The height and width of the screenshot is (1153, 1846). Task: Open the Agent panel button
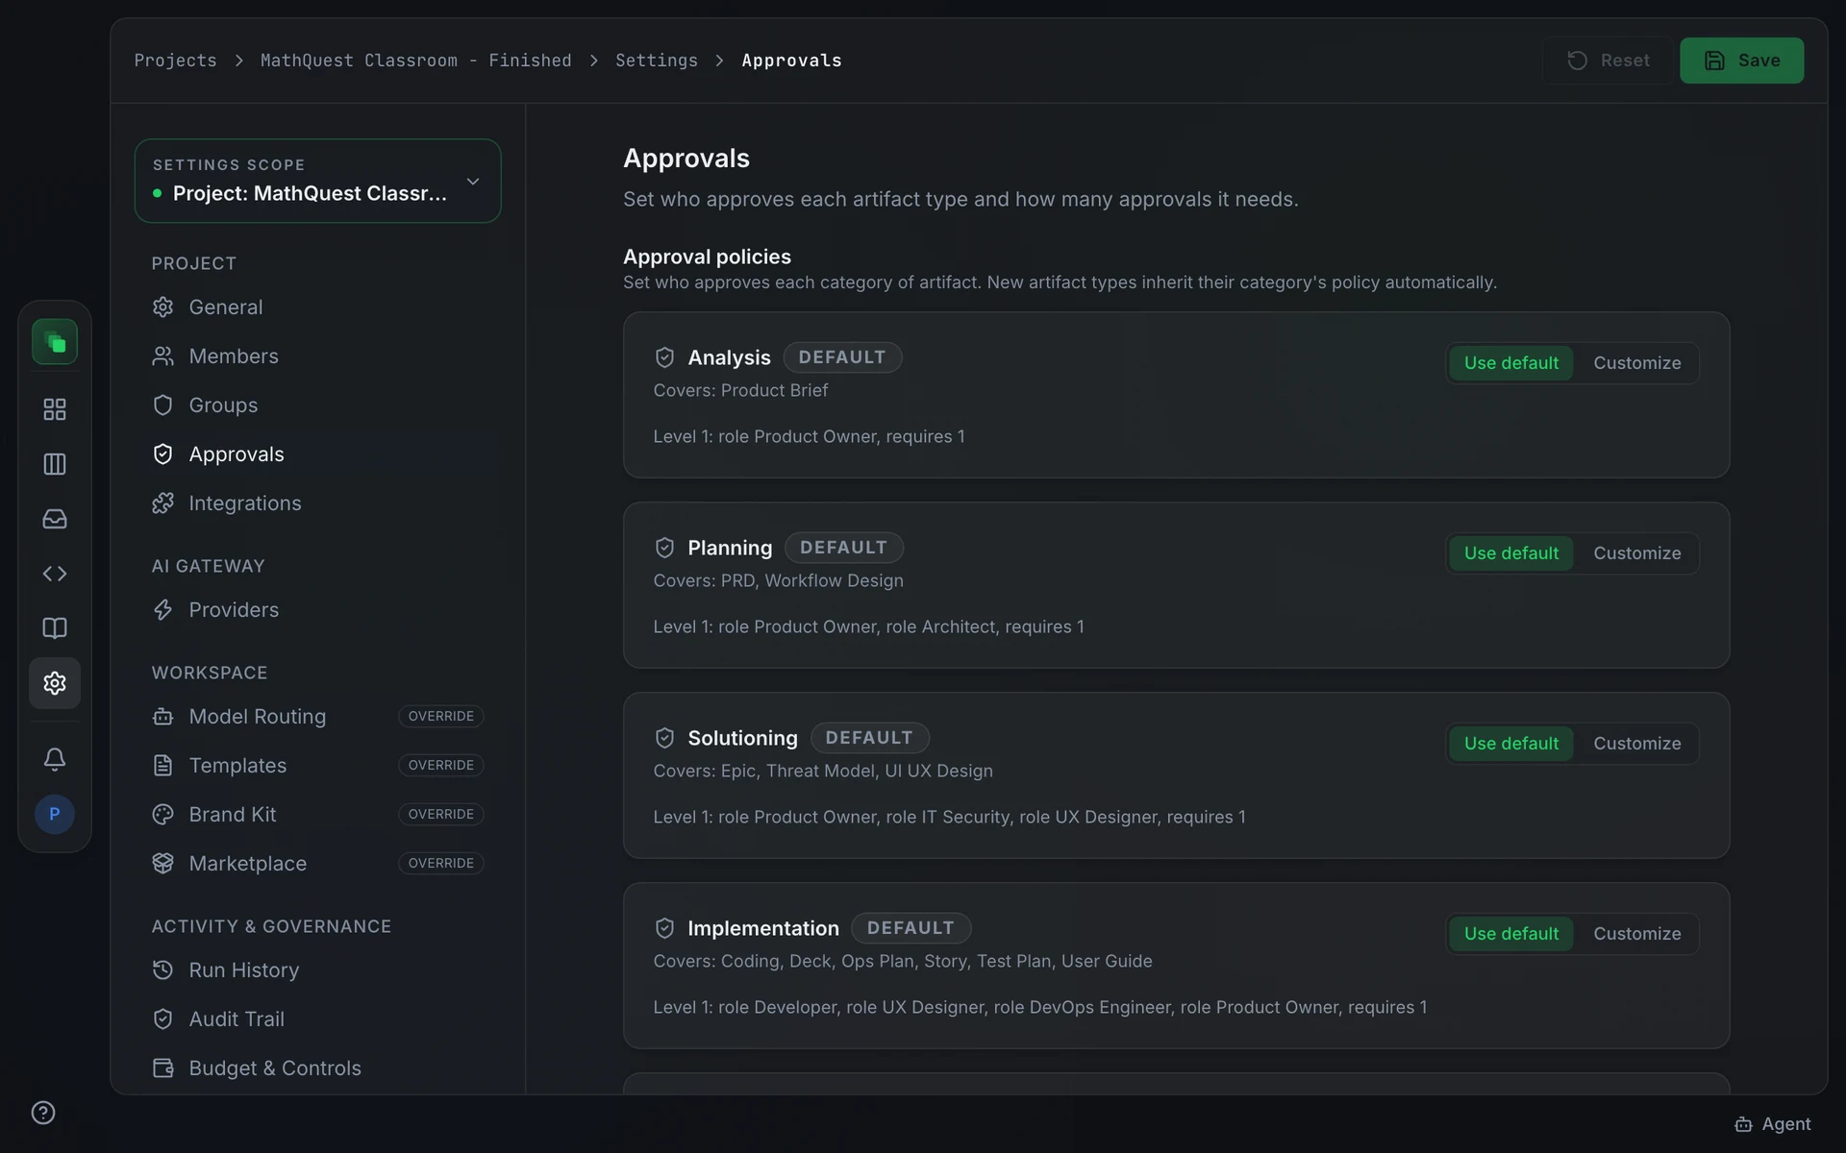coord(1772,1123)
